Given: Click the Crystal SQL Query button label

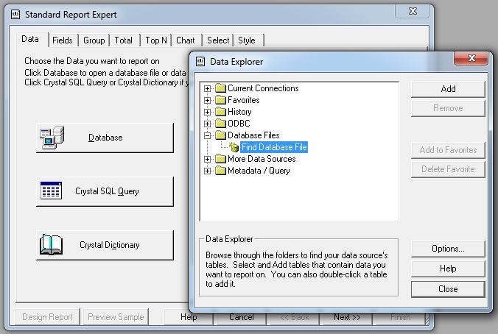Looking at the screenshot, I should [x=107, y=191].
